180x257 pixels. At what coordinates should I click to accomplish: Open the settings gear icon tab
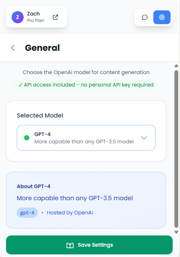click(x=162, y=17)
